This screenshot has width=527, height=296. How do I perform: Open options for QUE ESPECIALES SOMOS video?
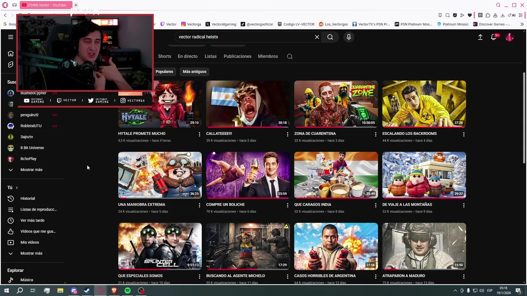199,277
